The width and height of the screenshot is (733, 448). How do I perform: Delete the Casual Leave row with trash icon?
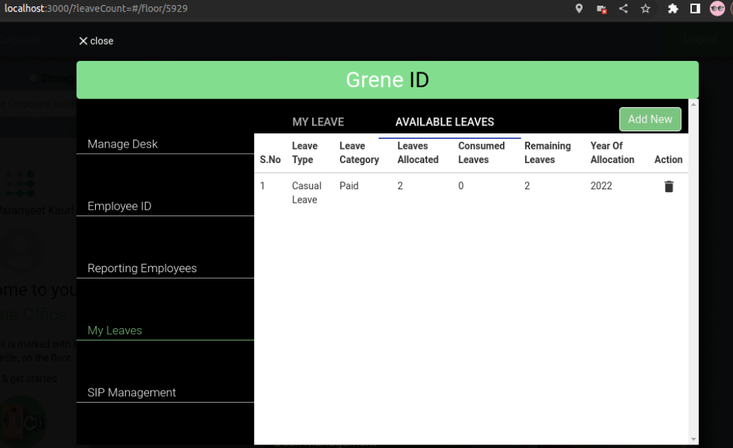(x=669, y=186)
